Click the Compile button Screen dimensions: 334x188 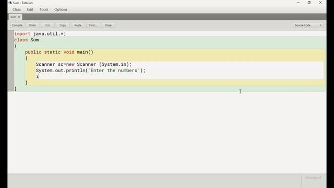click(x=17, y=25)
